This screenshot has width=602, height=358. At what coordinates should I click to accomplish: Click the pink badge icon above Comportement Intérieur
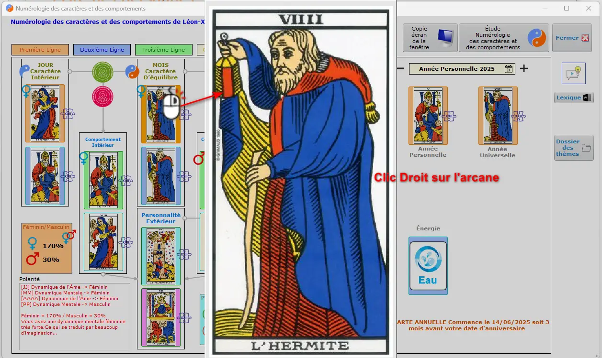point(102,96)
